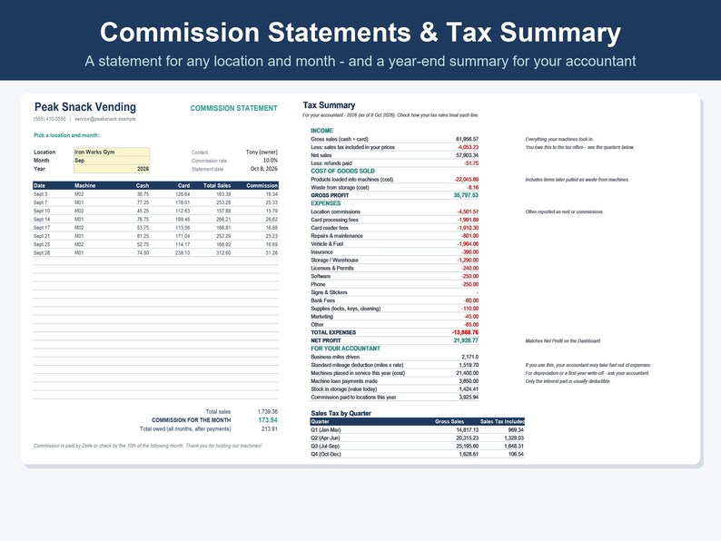Image resolution: width=721 pixels, height=541 pixels.
Task: Click phone number (555) 410-5550
Action: click(50, 119)
